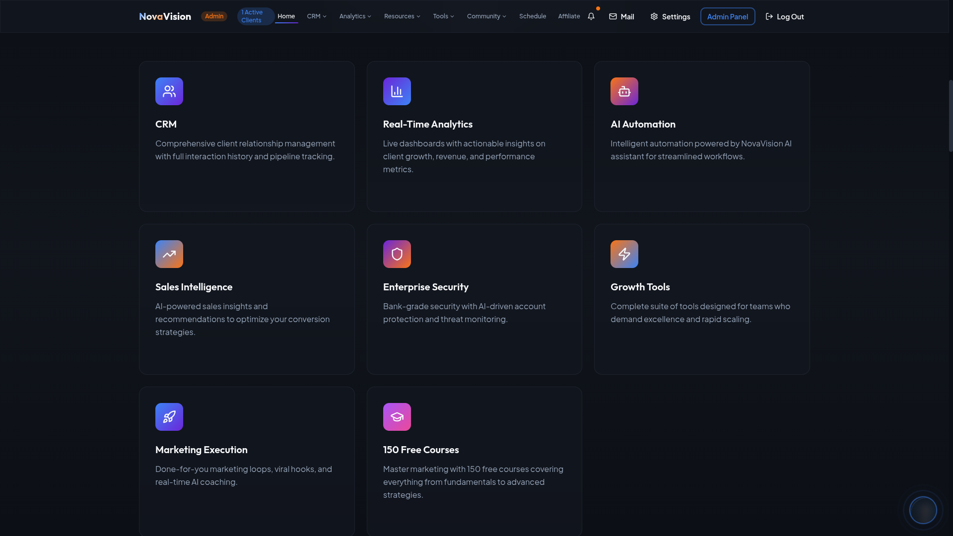Image resolution: width=953 pixels, height=536 pixels.
Task: Go to the Schedule nav item
Action: pyautogui.click(x=533, y=16)
